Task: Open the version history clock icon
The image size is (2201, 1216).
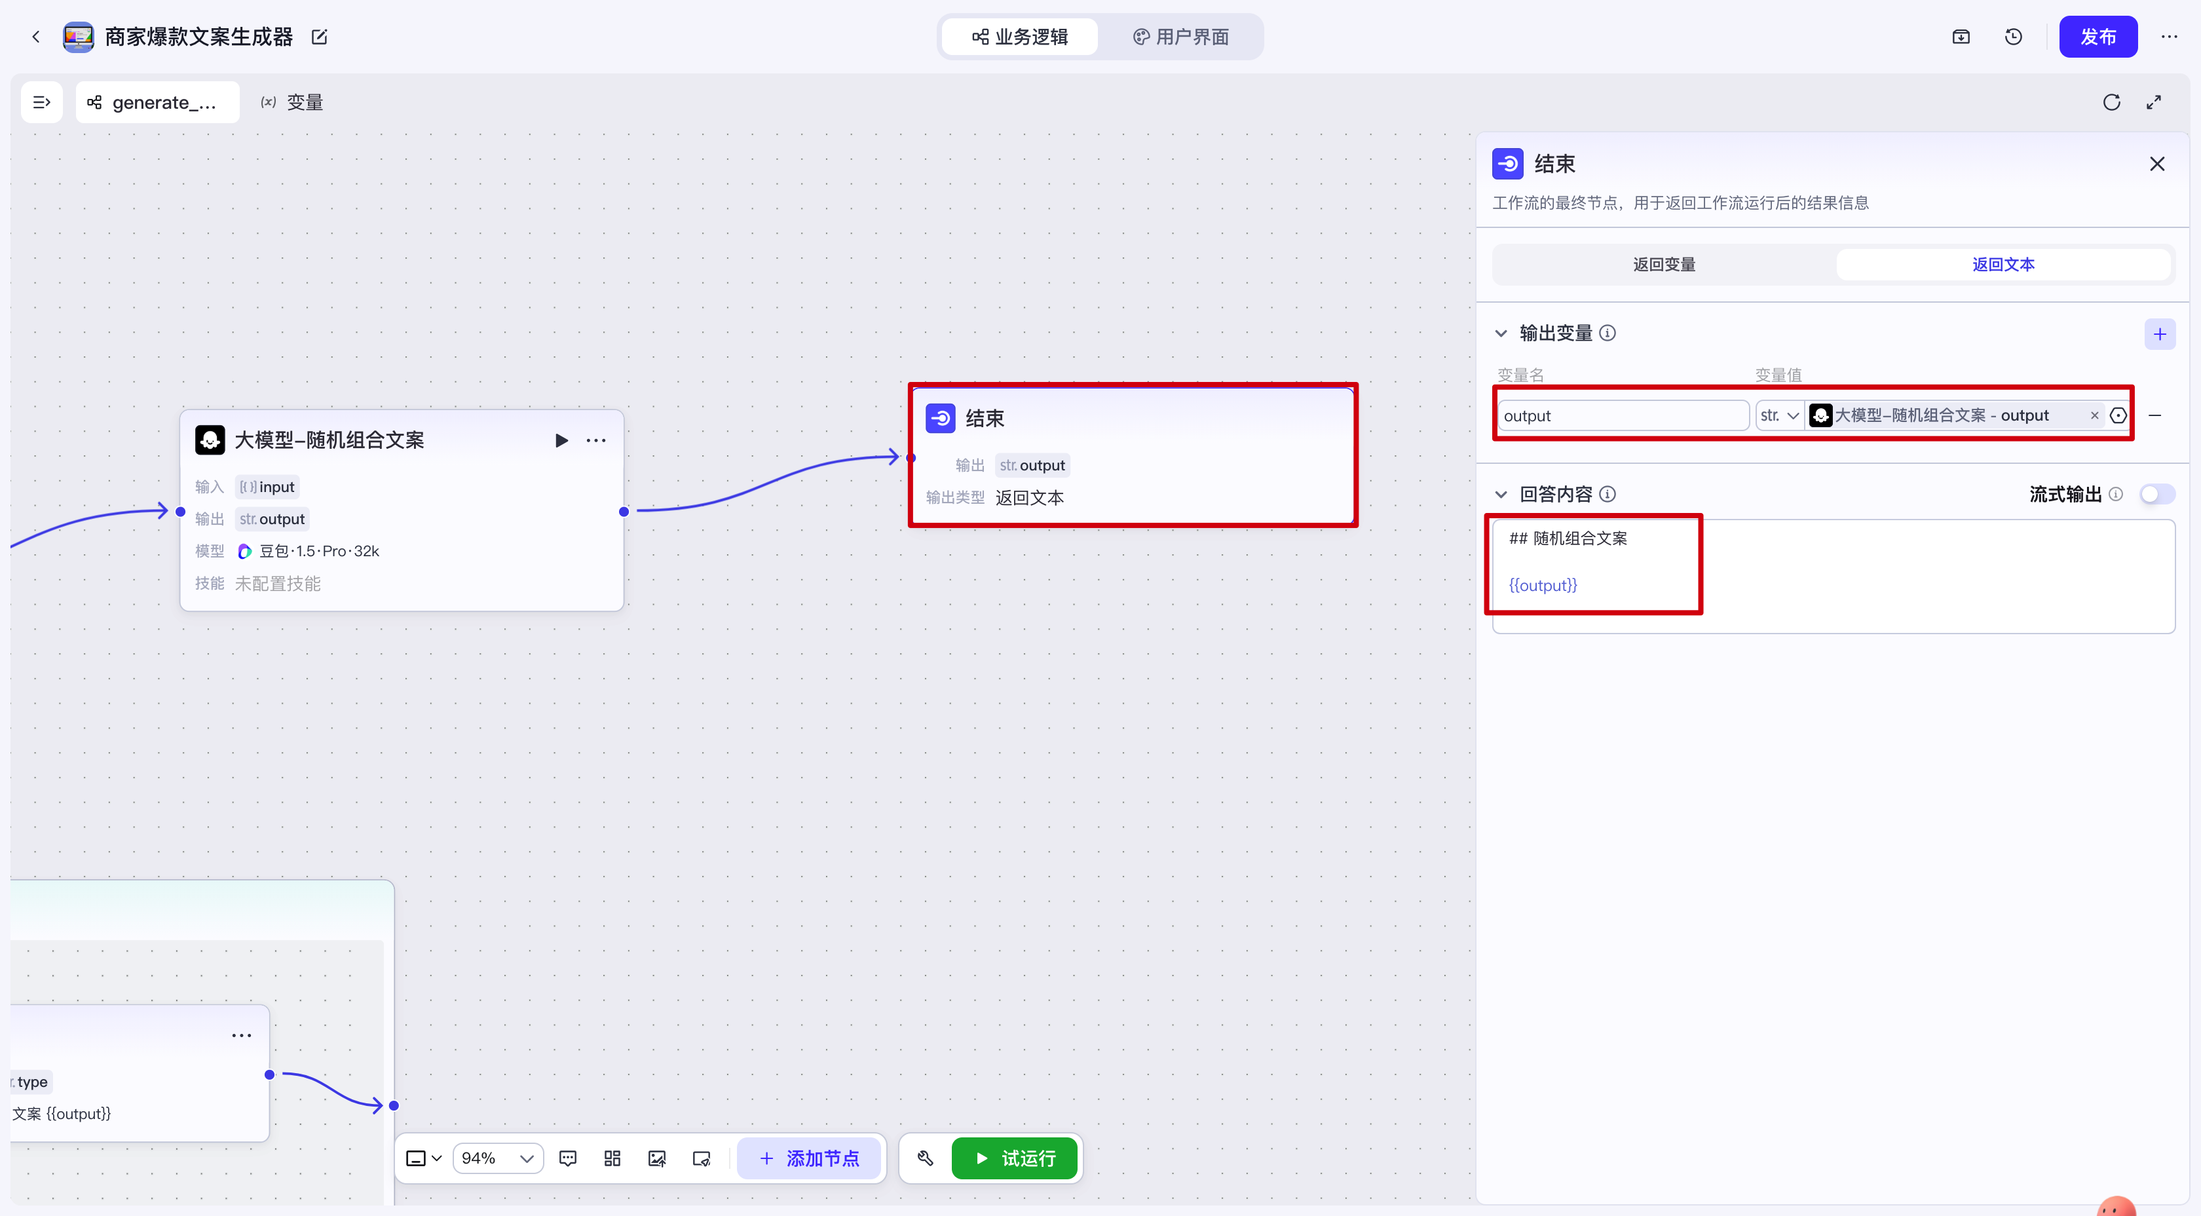Action: point(2013,37)
